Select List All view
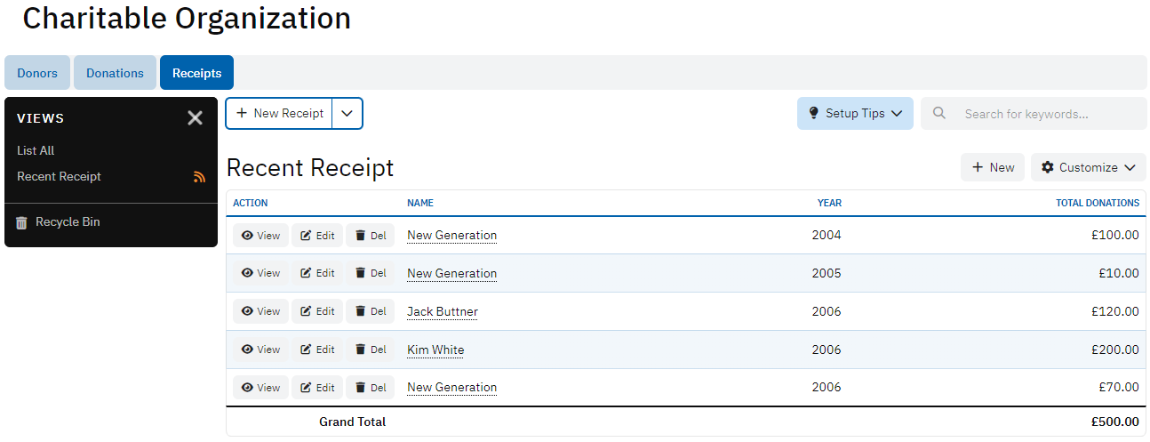The height and width of the screenshot is (442, 1150). pyautogui.click(x=36, y=151)
